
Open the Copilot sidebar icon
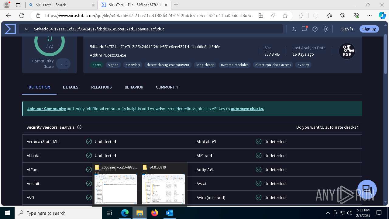(x=382, y=16)
